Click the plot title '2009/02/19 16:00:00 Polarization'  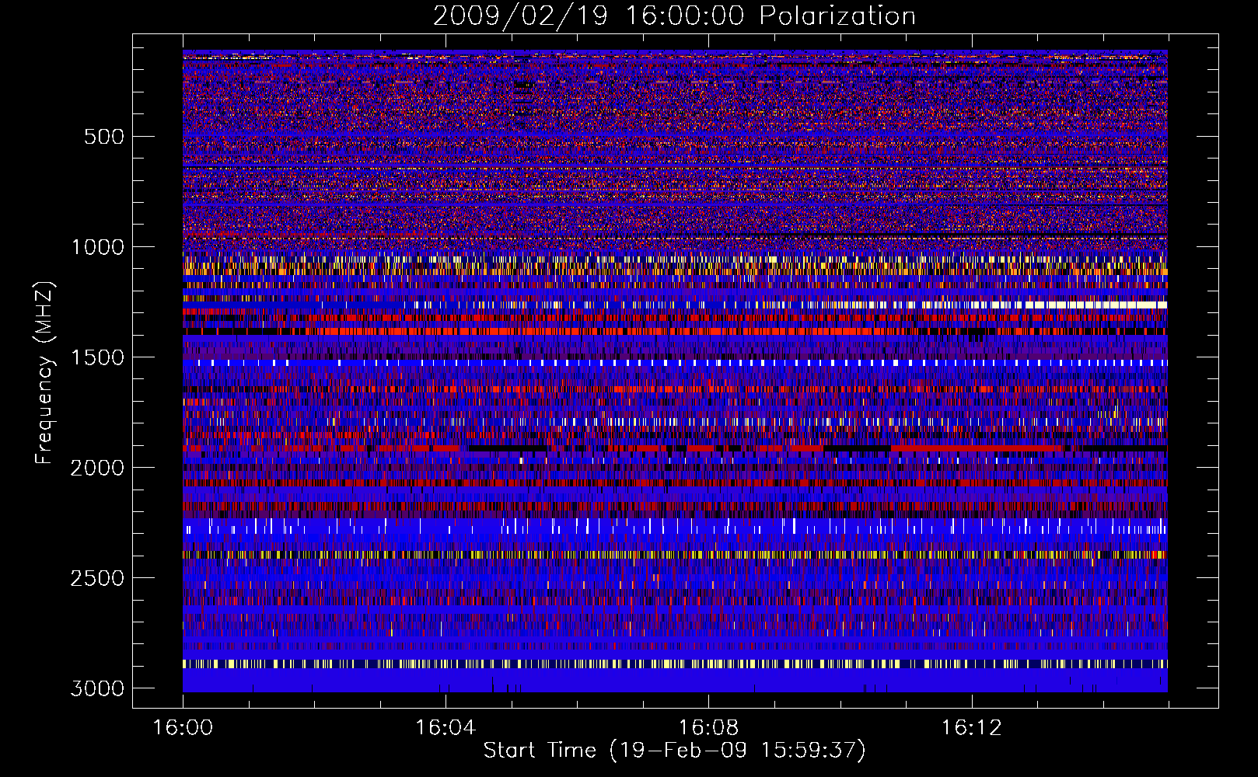674,16
